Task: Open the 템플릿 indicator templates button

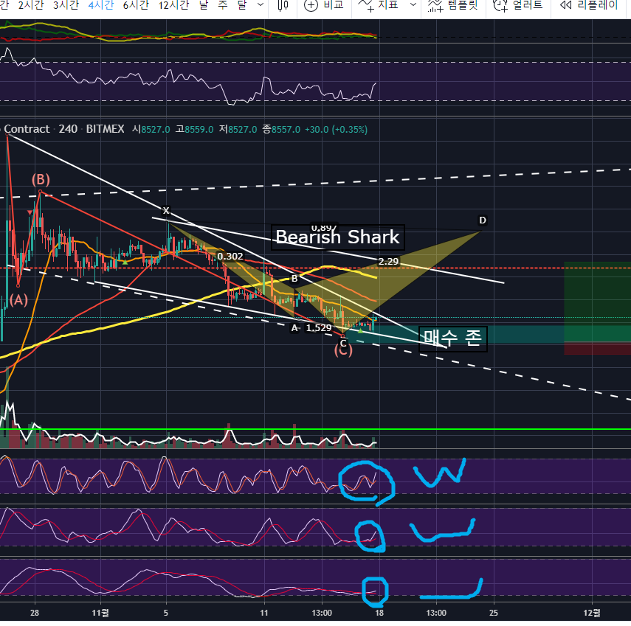Action: coord(453,5)
